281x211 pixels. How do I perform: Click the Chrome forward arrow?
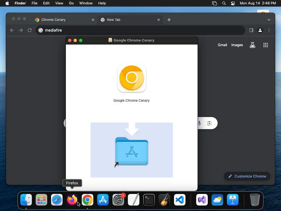tap(21, 30)
